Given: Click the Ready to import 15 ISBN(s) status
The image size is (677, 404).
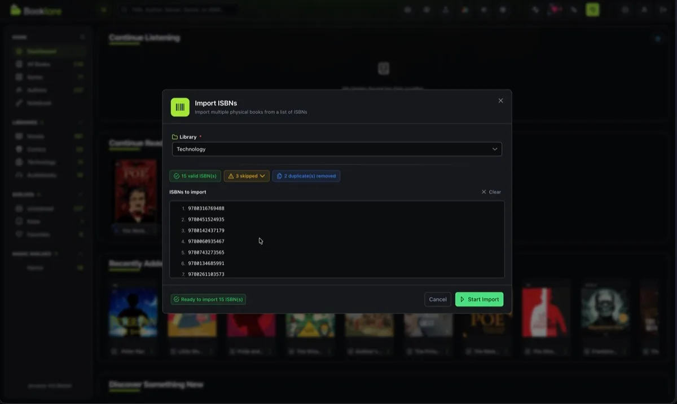Looking at the screenshot, I should [x=208, y=299].
